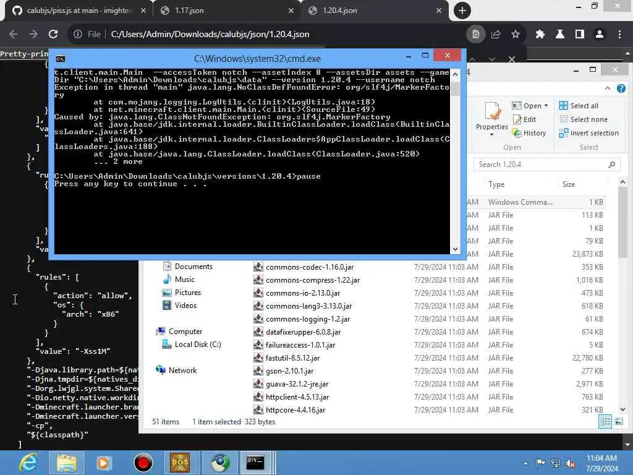This screenshot has height=475, width=633.
Task: Toggle the browser side panel icon
Action: (580, 35)
